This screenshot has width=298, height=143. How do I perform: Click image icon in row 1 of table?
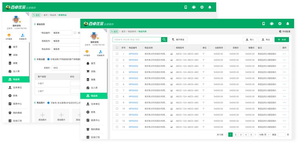pyautogui.click(x=172, y=54)
